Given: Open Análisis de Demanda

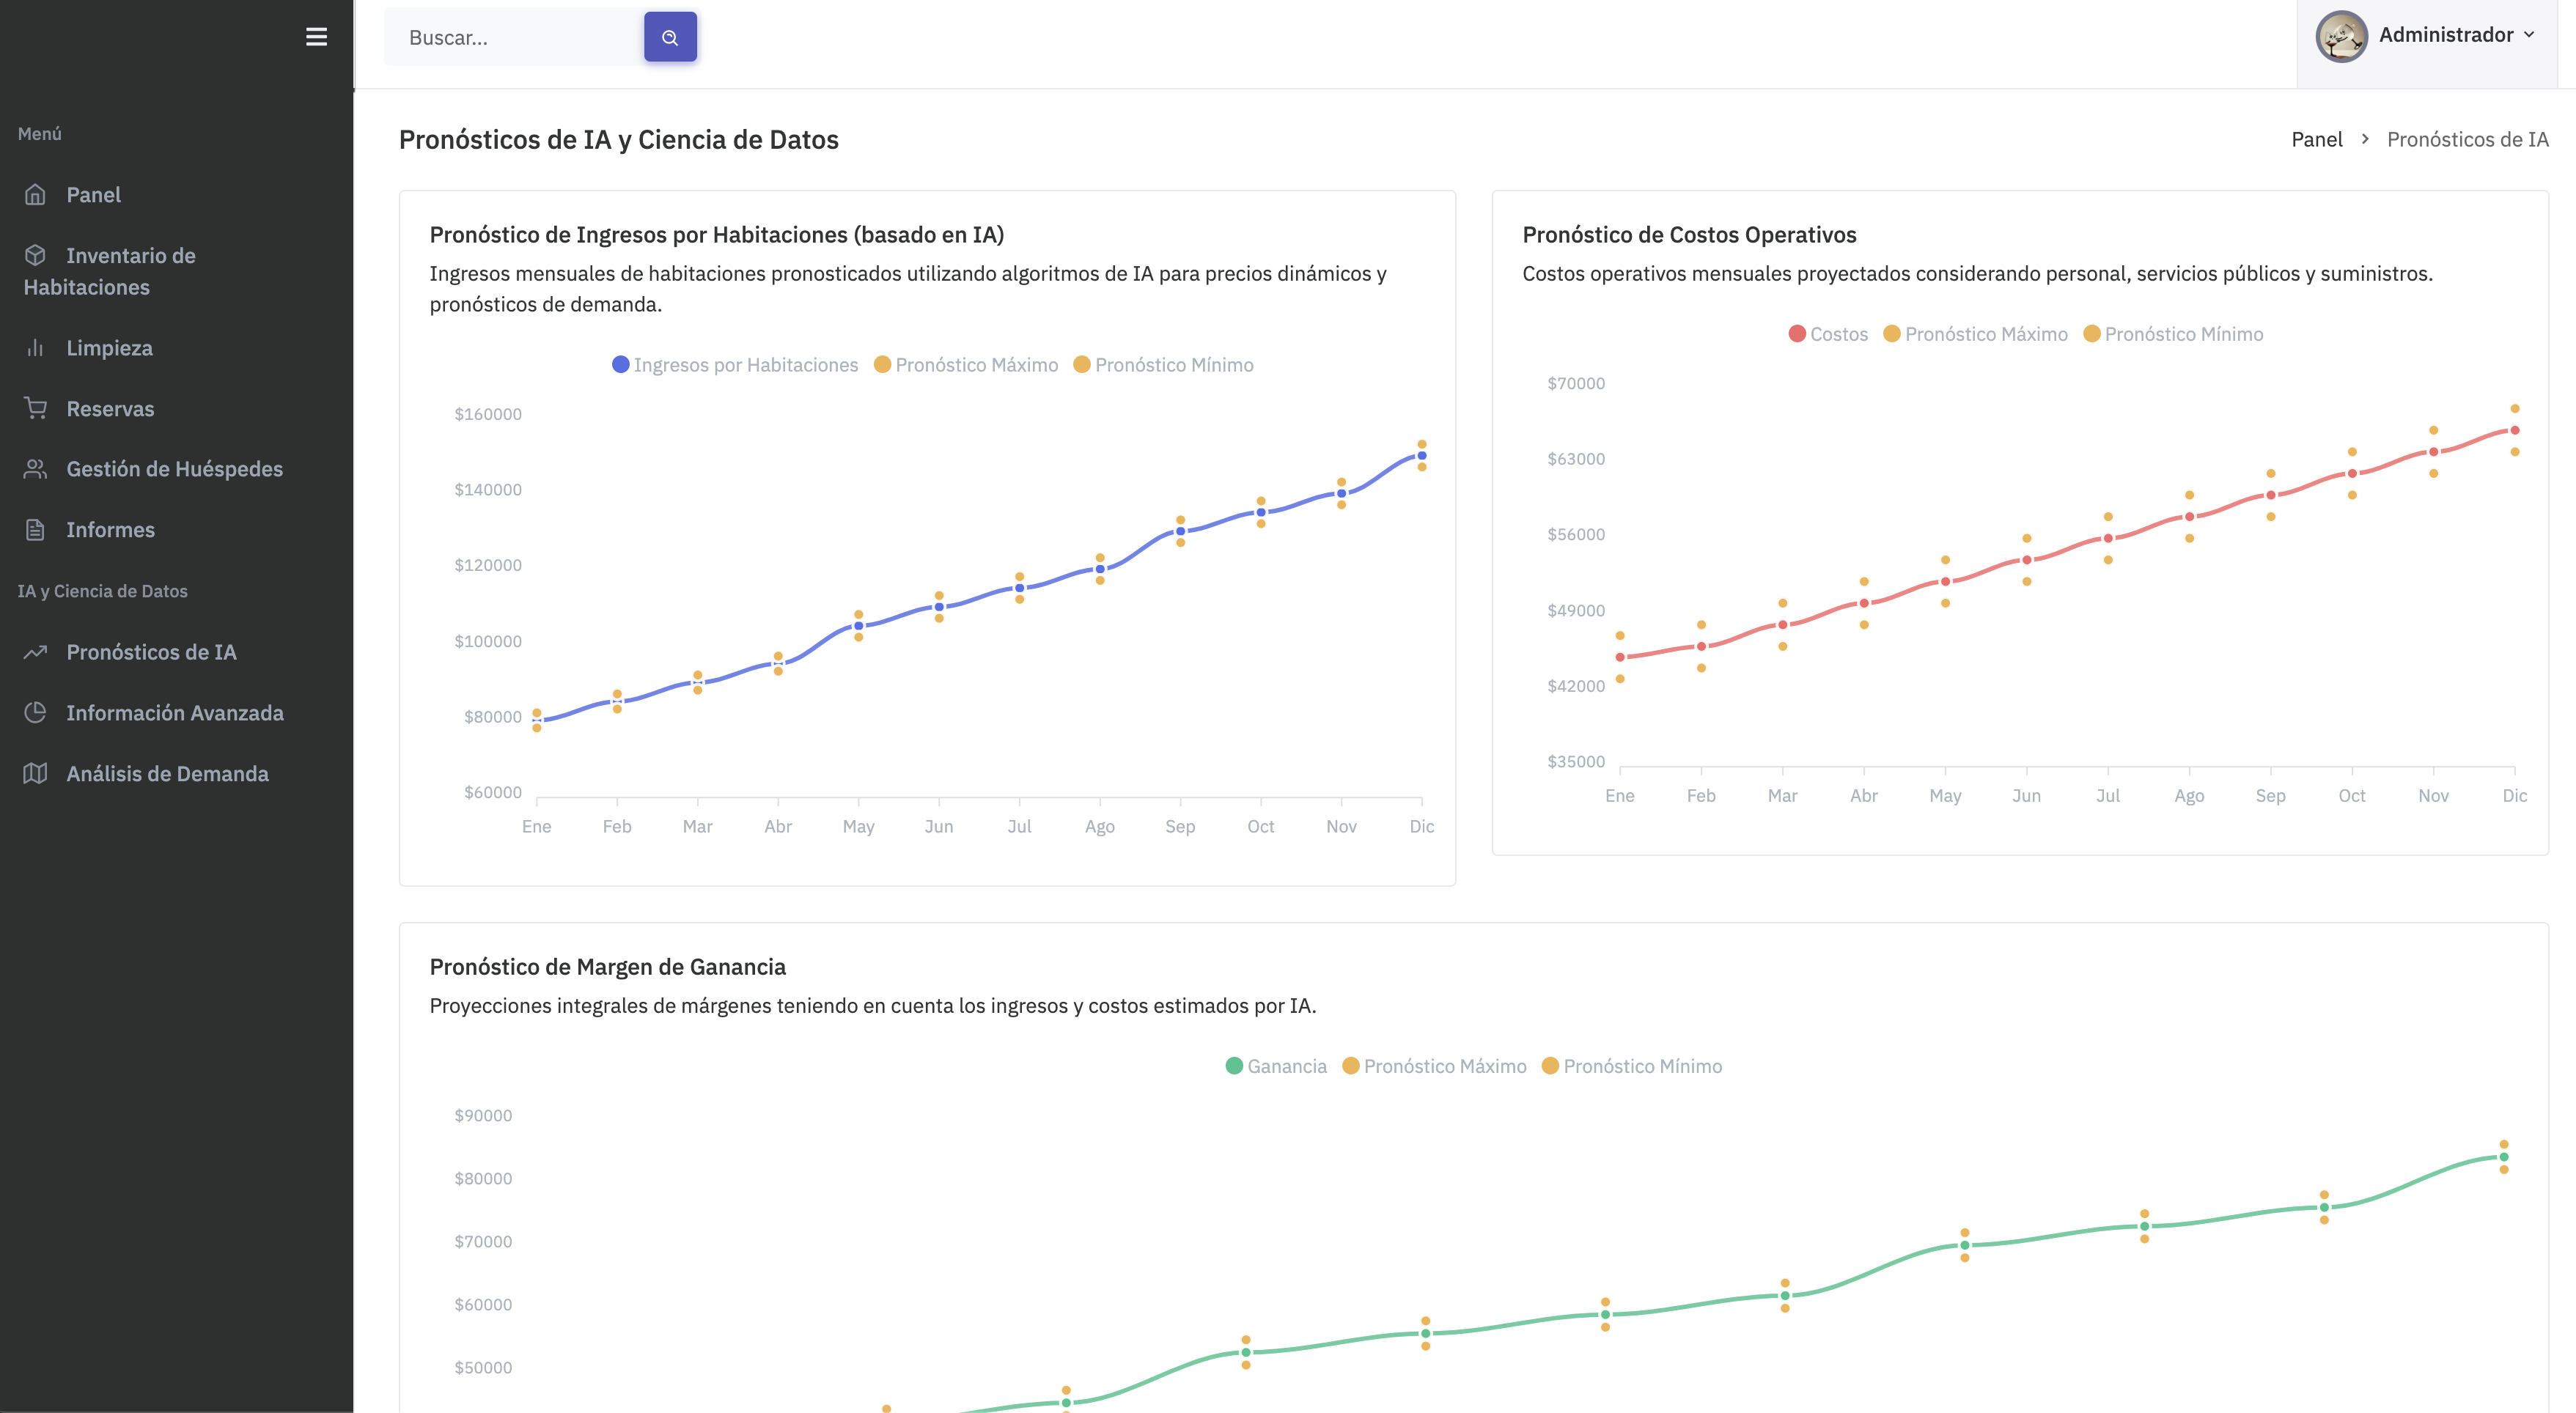Looking at the screenshot, I should (x=167, y=773).
